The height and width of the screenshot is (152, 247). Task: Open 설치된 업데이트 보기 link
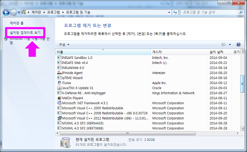25,33
